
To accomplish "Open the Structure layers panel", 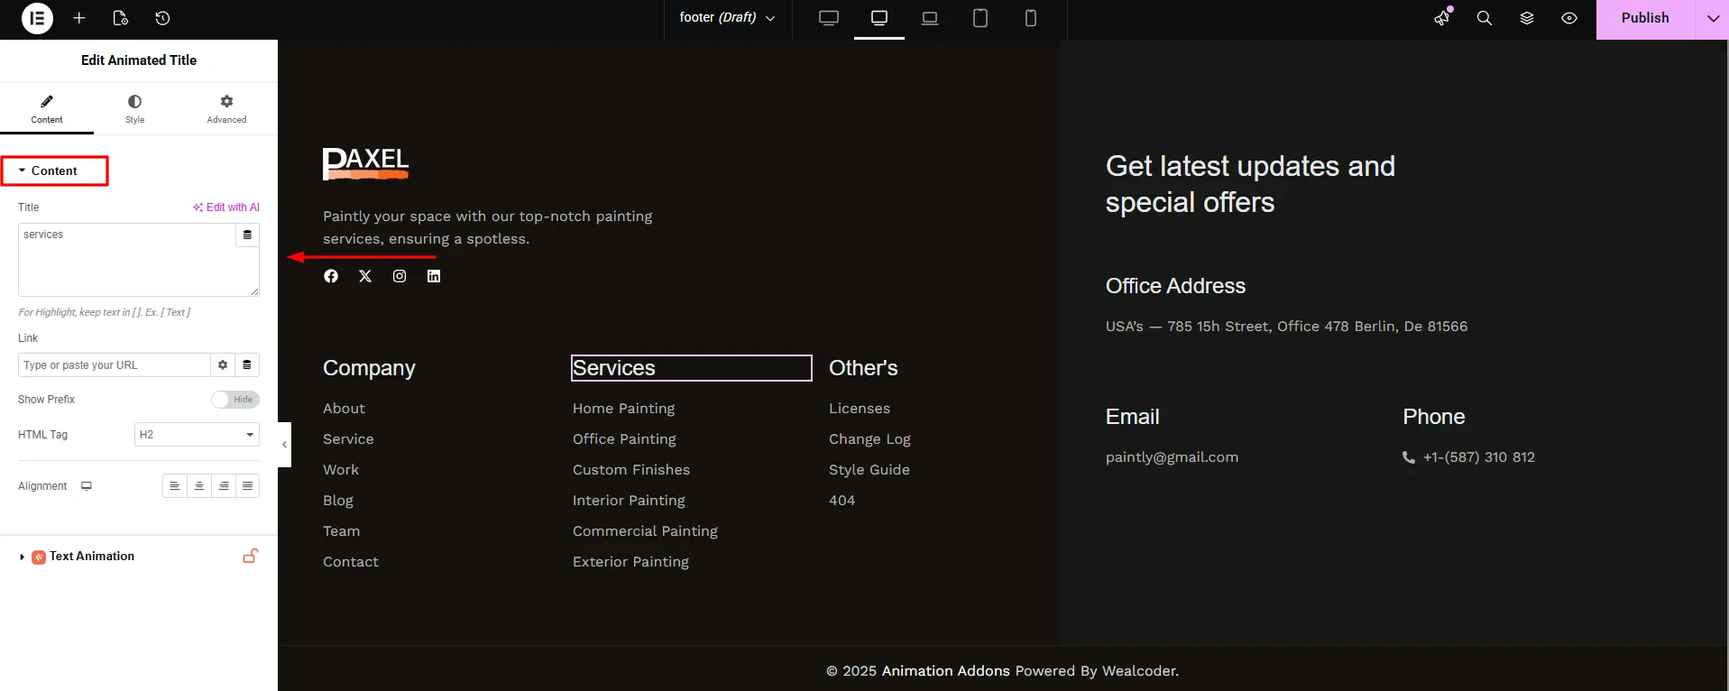I will click(1527, 18).
